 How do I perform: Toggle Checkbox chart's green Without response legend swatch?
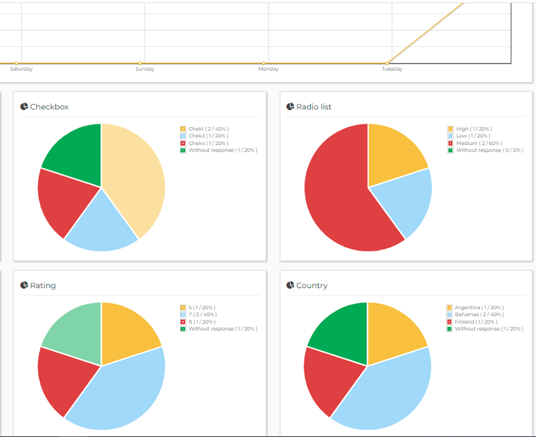point(183,150)
